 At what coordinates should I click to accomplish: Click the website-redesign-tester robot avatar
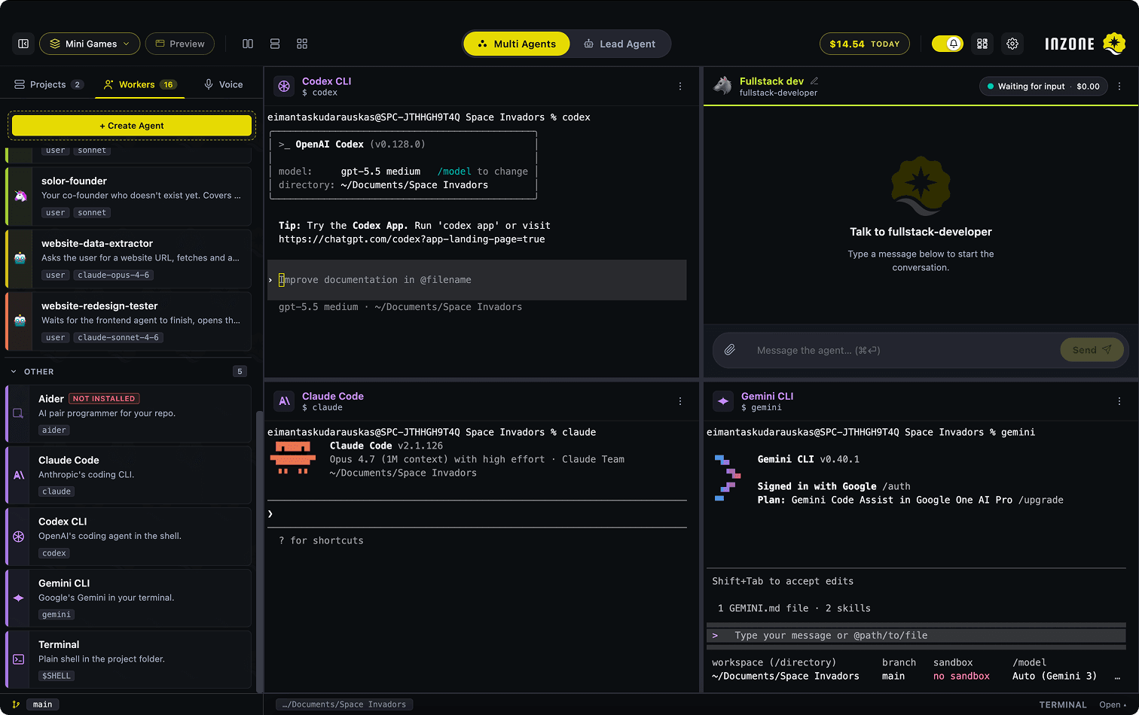(x=20, y=321)
